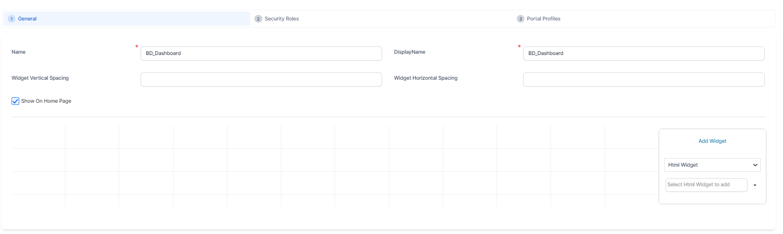Expand the Select Html Widget to add combo box

(x=706, y=185)
